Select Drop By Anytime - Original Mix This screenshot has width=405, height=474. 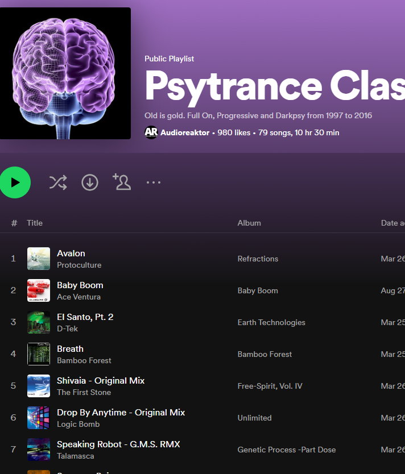coord(121,413)
